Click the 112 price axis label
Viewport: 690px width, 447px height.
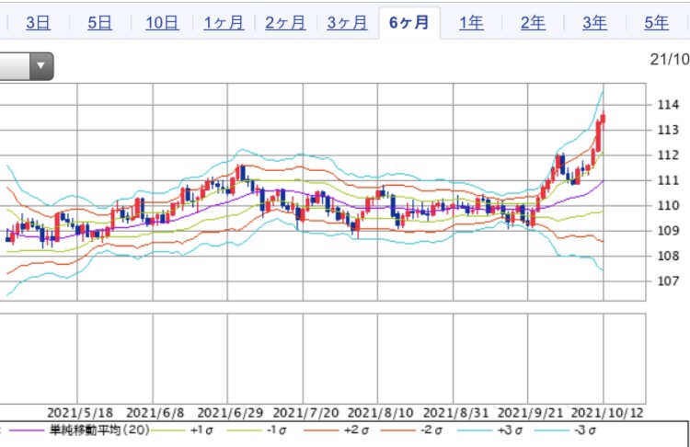[668, 155]
